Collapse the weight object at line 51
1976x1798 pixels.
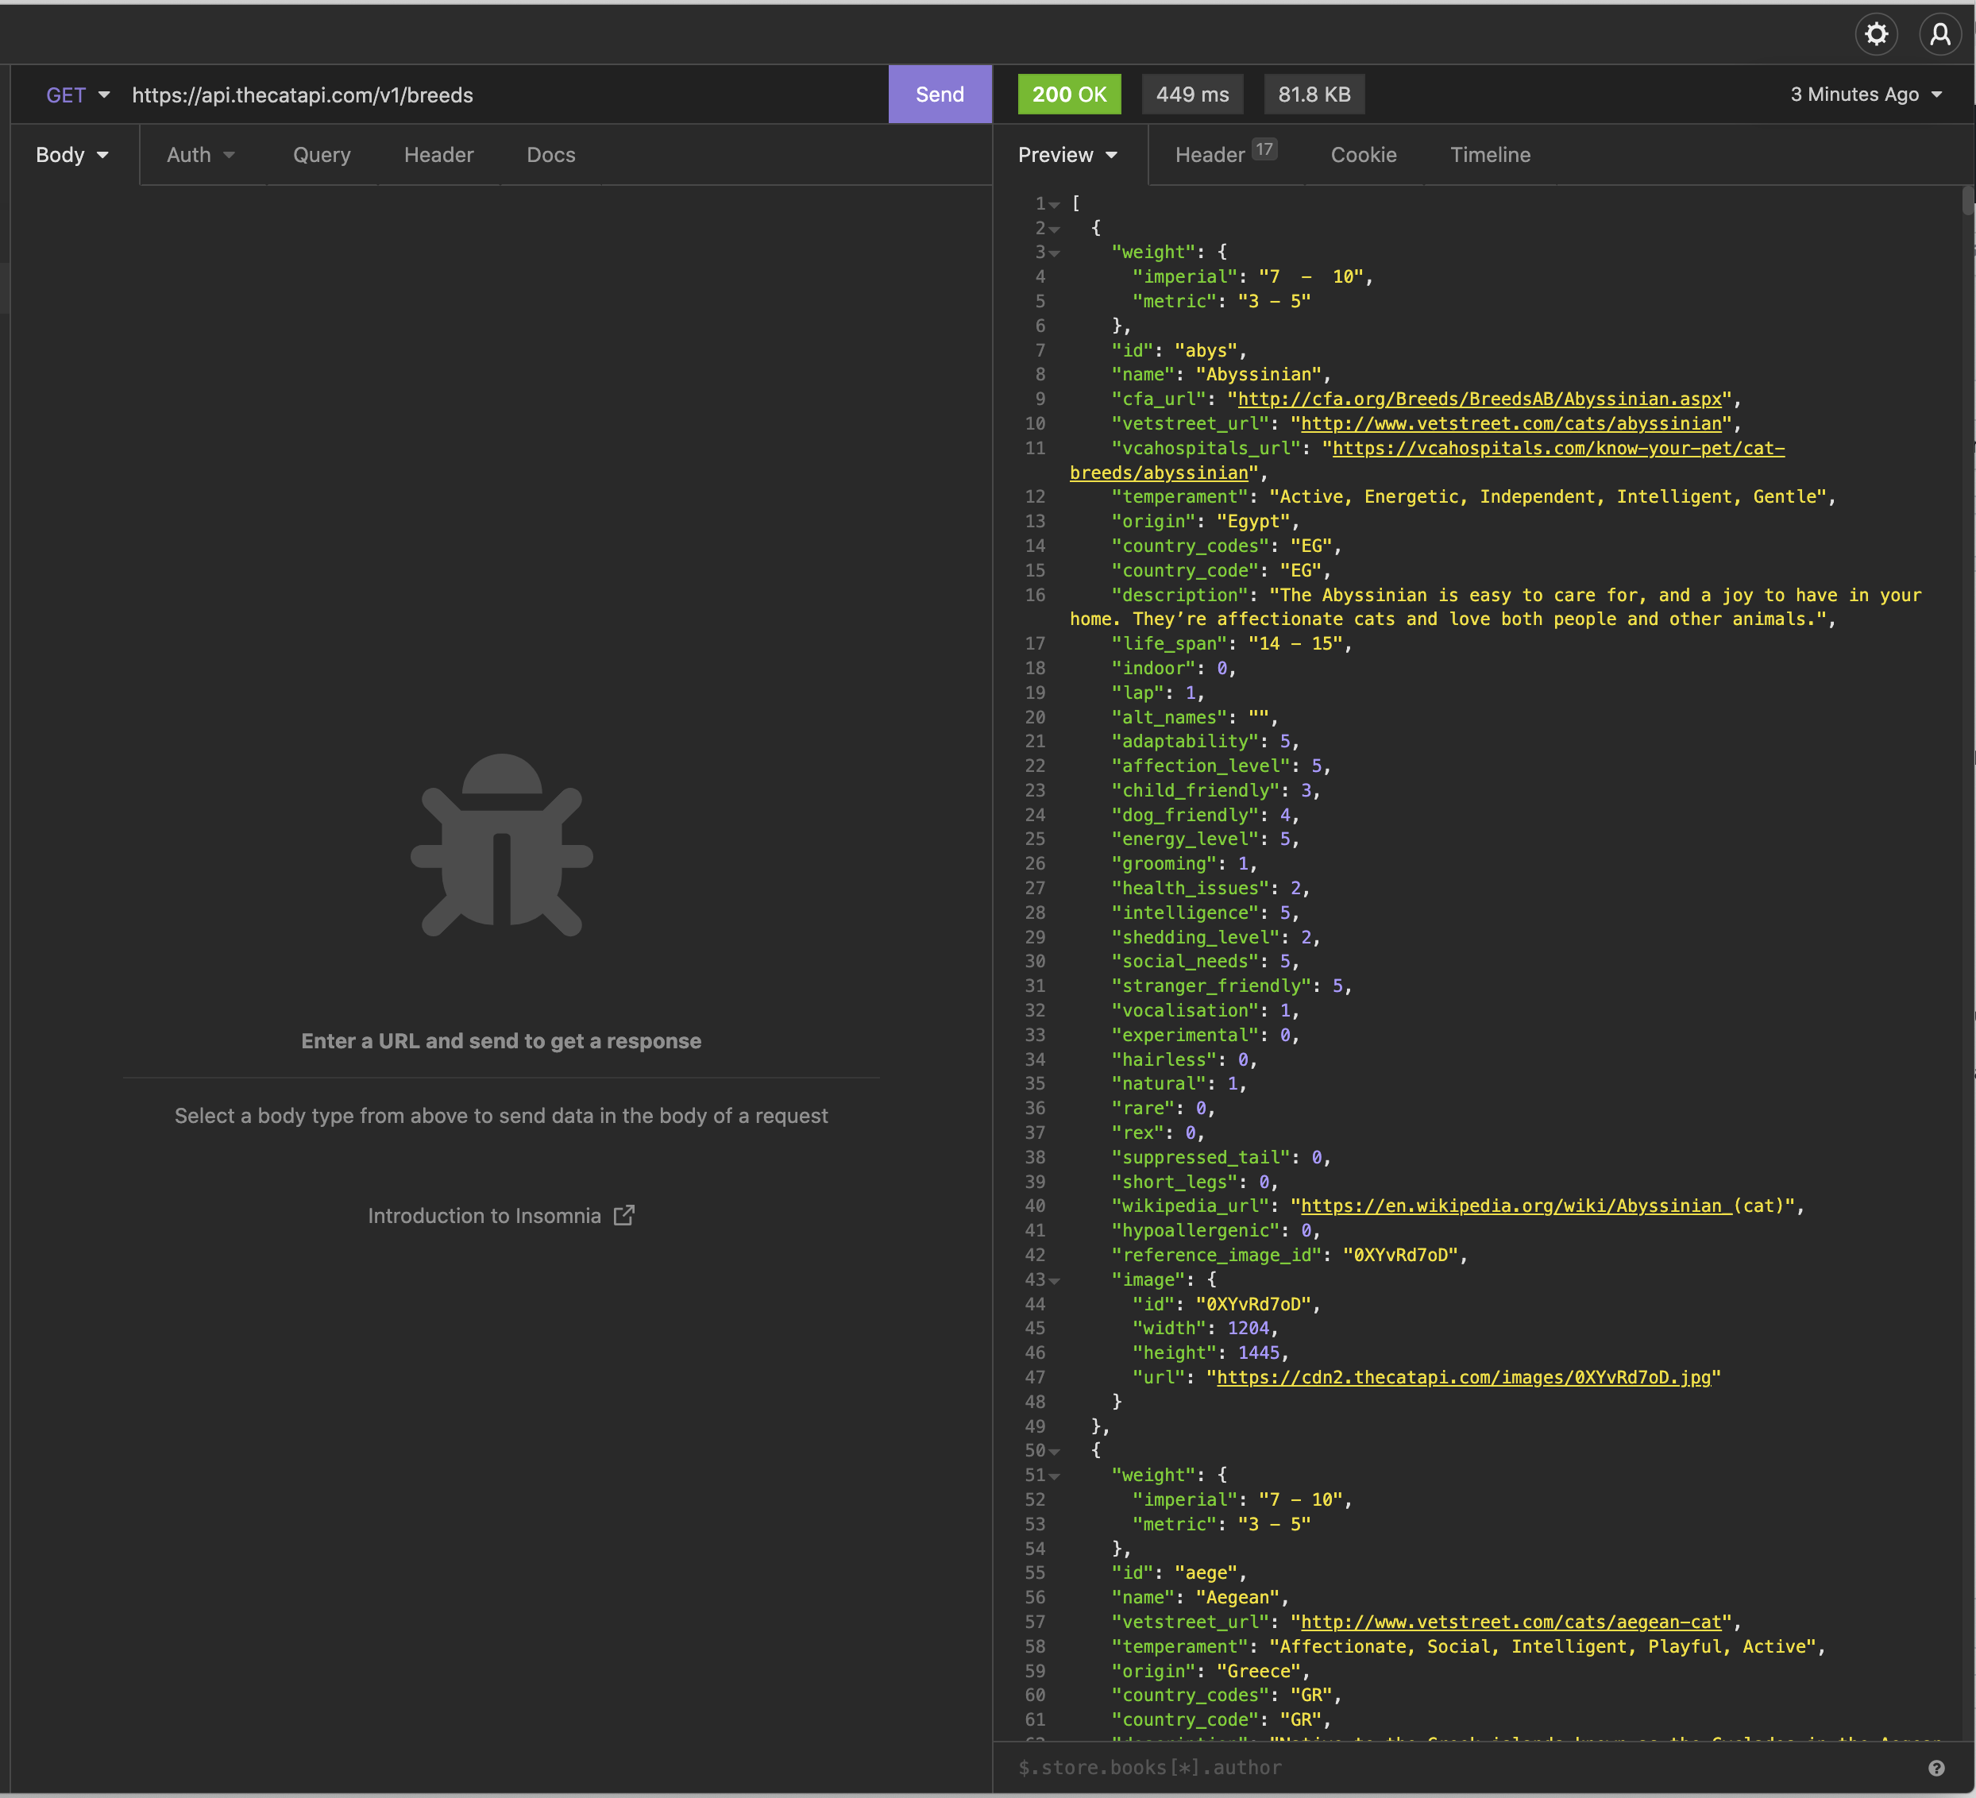(x=1055, y=1476)
